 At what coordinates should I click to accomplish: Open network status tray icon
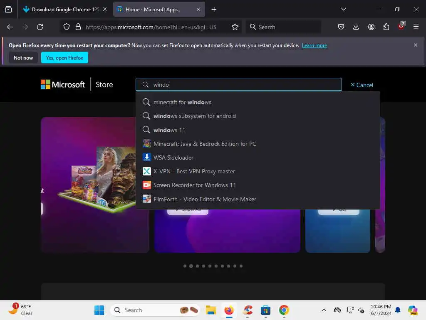click(x=350, y=310)
